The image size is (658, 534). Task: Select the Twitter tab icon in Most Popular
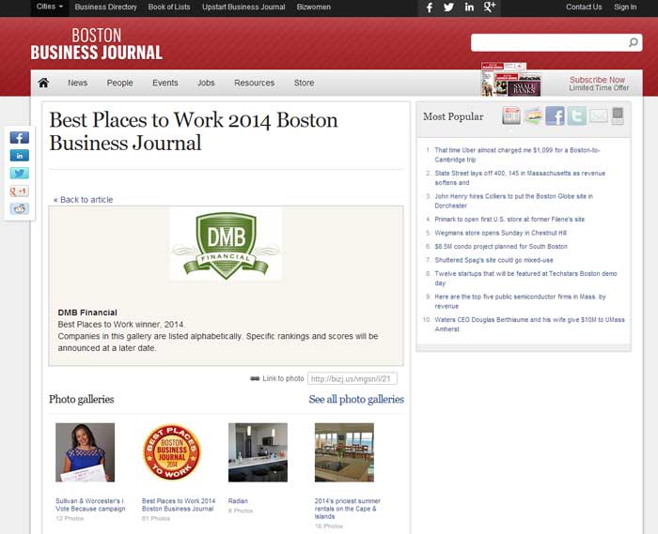(x=576, y=115)
